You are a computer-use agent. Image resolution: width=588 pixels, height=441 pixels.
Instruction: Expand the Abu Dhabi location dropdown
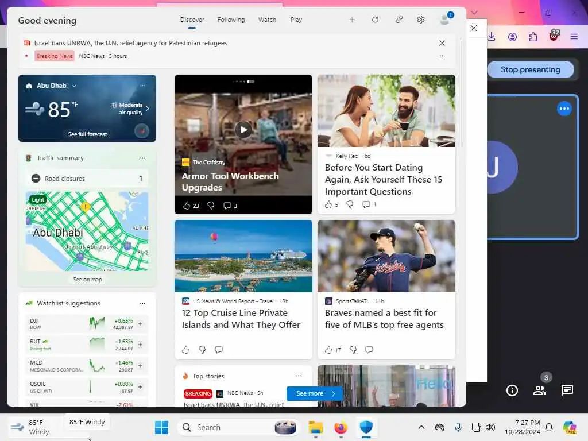point(74,86)
